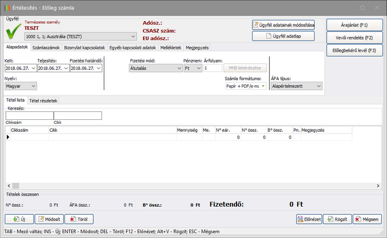Click the Vevői rendelés (F2) button

point(354,37)
